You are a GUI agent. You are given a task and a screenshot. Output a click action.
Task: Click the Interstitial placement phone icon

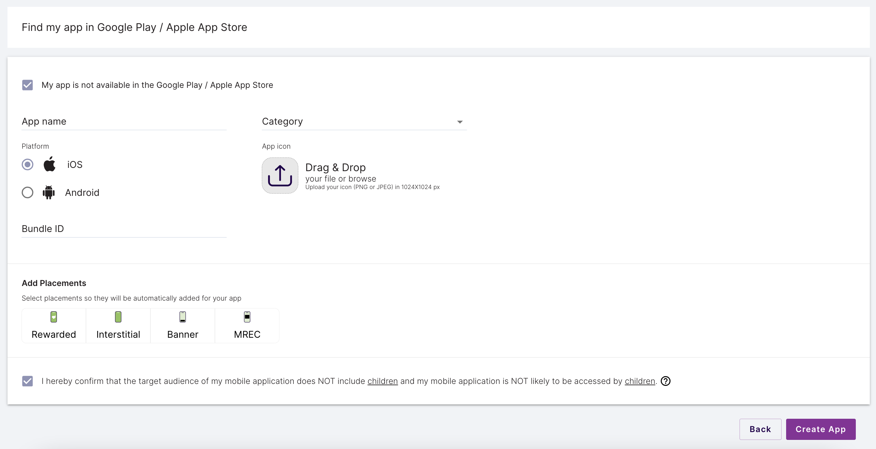pos(118,317)
